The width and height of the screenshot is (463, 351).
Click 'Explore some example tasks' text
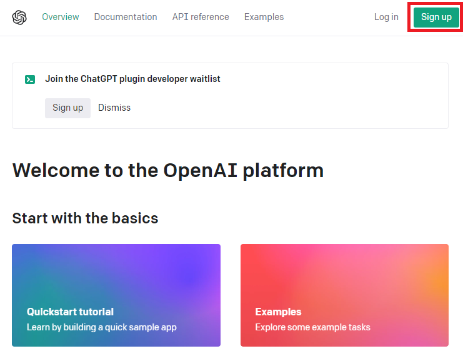click(312, 327)
